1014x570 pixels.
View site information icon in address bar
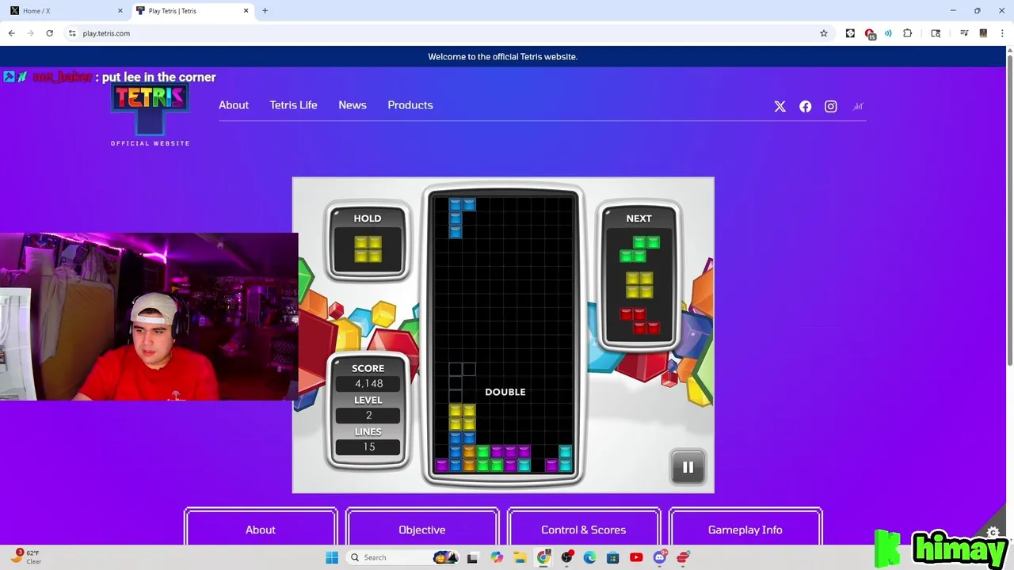72,33
